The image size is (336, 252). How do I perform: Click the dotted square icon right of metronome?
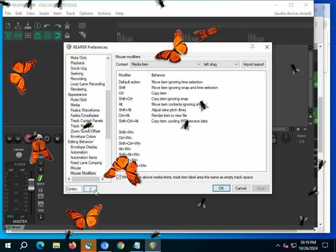click(82, 26)
